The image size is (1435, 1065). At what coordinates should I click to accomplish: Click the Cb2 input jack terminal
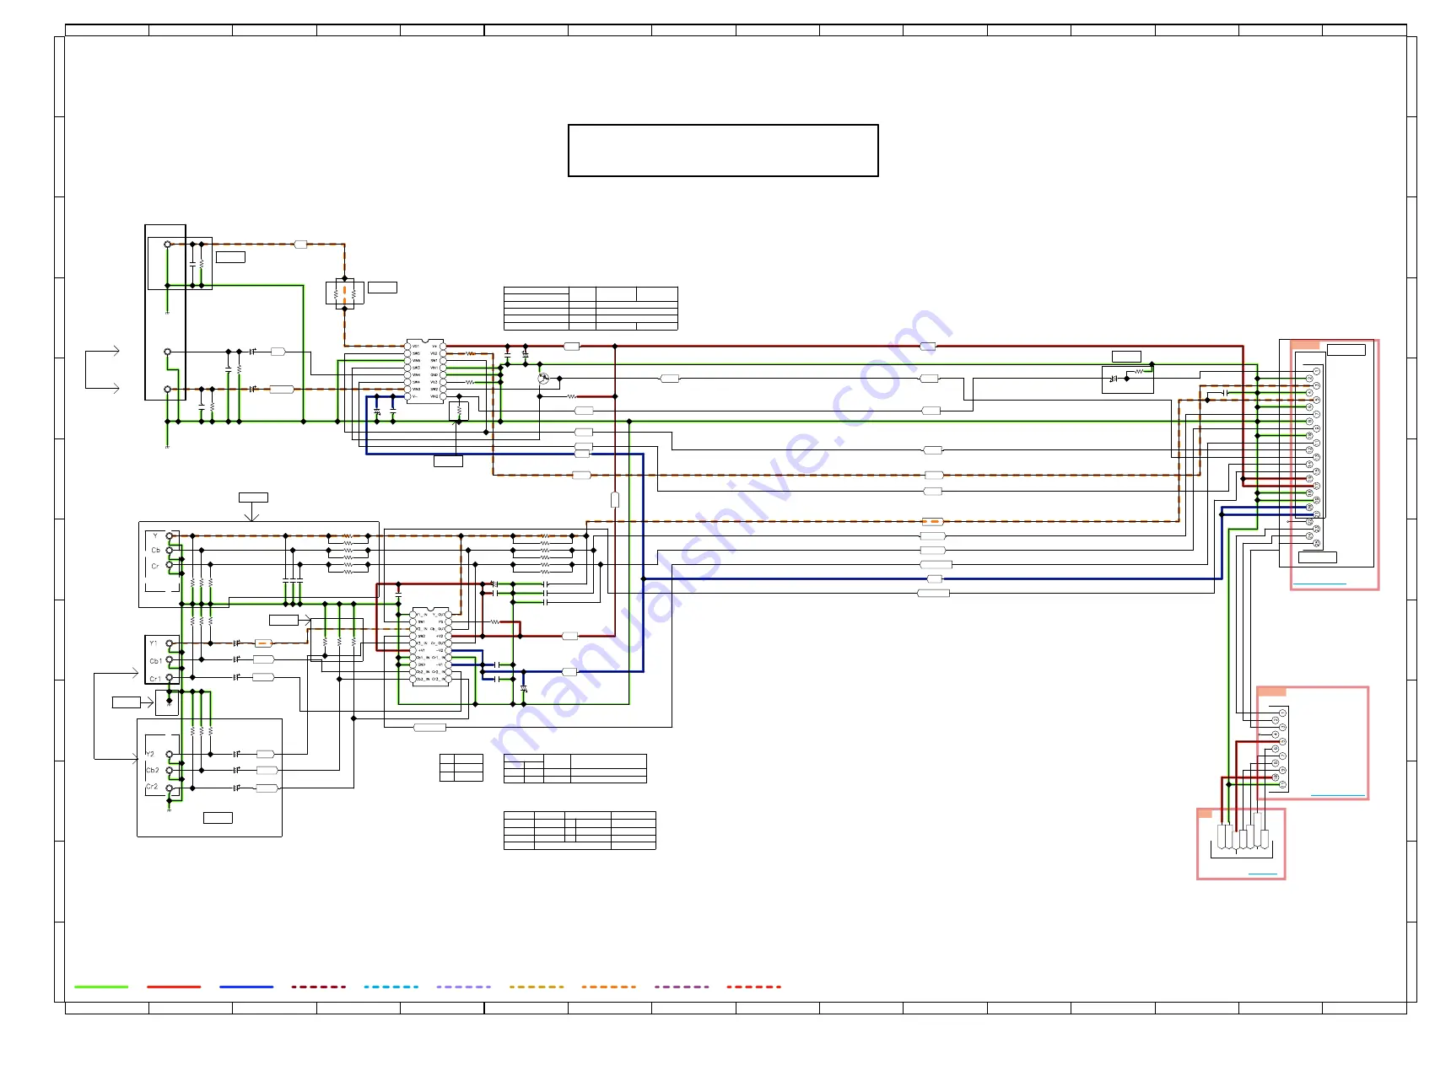click(170, 771)
